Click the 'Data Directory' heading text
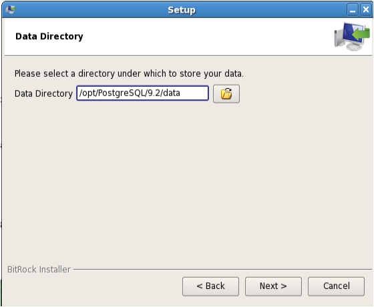This screenshot has height=307, width=374. [49, 37]
